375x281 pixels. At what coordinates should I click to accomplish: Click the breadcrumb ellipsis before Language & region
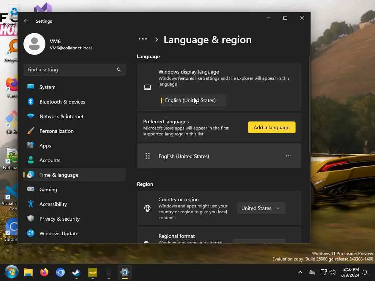click(143, 39)
